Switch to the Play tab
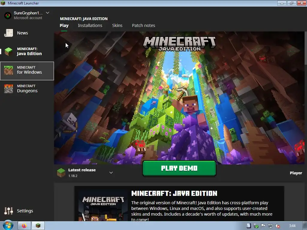Viewport: 307px width, 230px height. coord(64,25)
